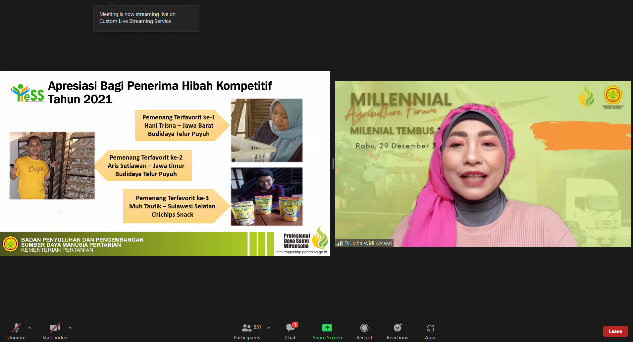Click the bppsdmp.pertanian.go.id URL on slide
The image size is (633, 342).
[301, 252]
